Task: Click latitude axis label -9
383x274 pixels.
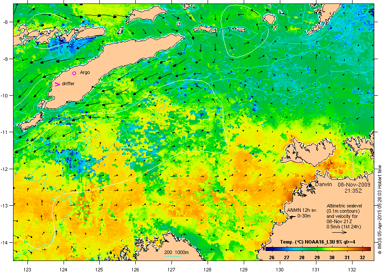Action: 6,59
